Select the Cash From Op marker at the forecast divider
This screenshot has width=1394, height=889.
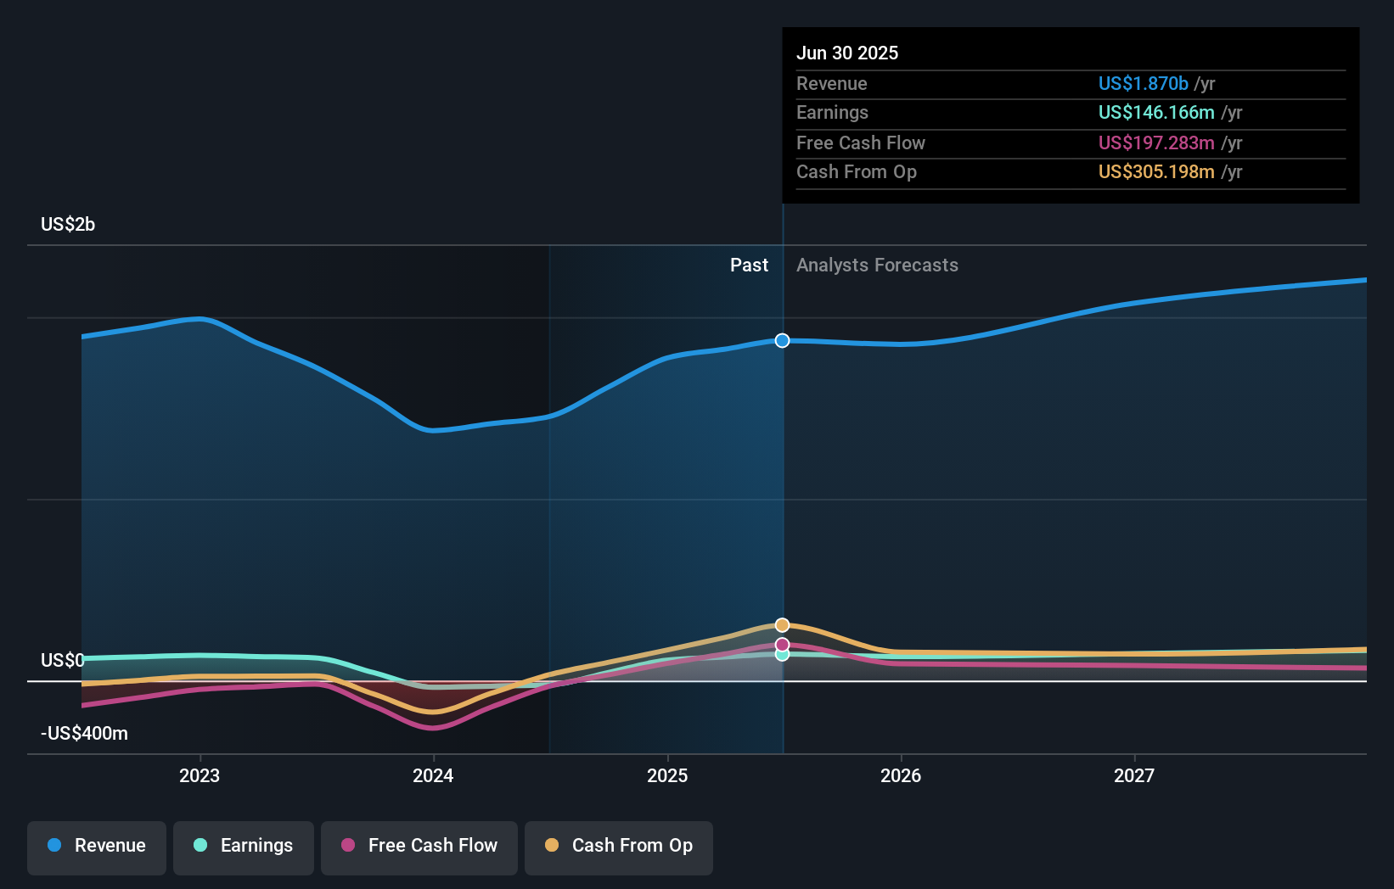click(x=782, y=624)
